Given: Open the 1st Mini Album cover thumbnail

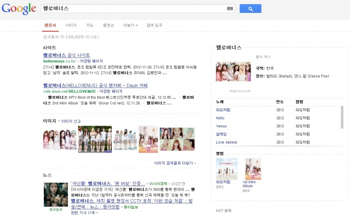Looking at the screenshot, I should coord(253,169).
